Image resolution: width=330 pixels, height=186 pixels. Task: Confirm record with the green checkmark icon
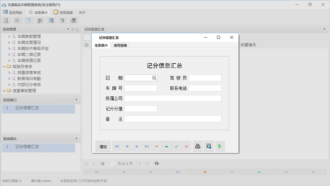pyautogui.click(x=177, y=146)
